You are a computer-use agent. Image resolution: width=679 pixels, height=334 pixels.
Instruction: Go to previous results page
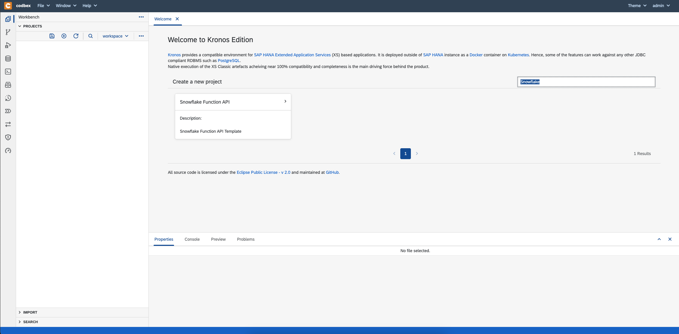(394, 153)
